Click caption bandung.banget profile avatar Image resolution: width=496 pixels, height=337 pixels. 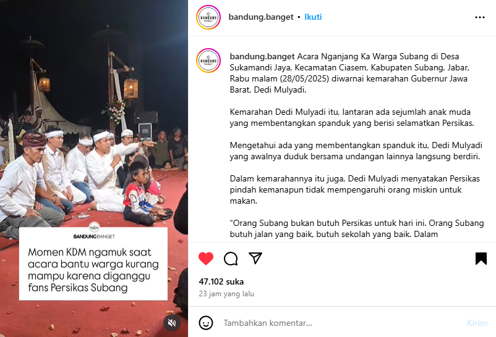click(x=208, y=60)
